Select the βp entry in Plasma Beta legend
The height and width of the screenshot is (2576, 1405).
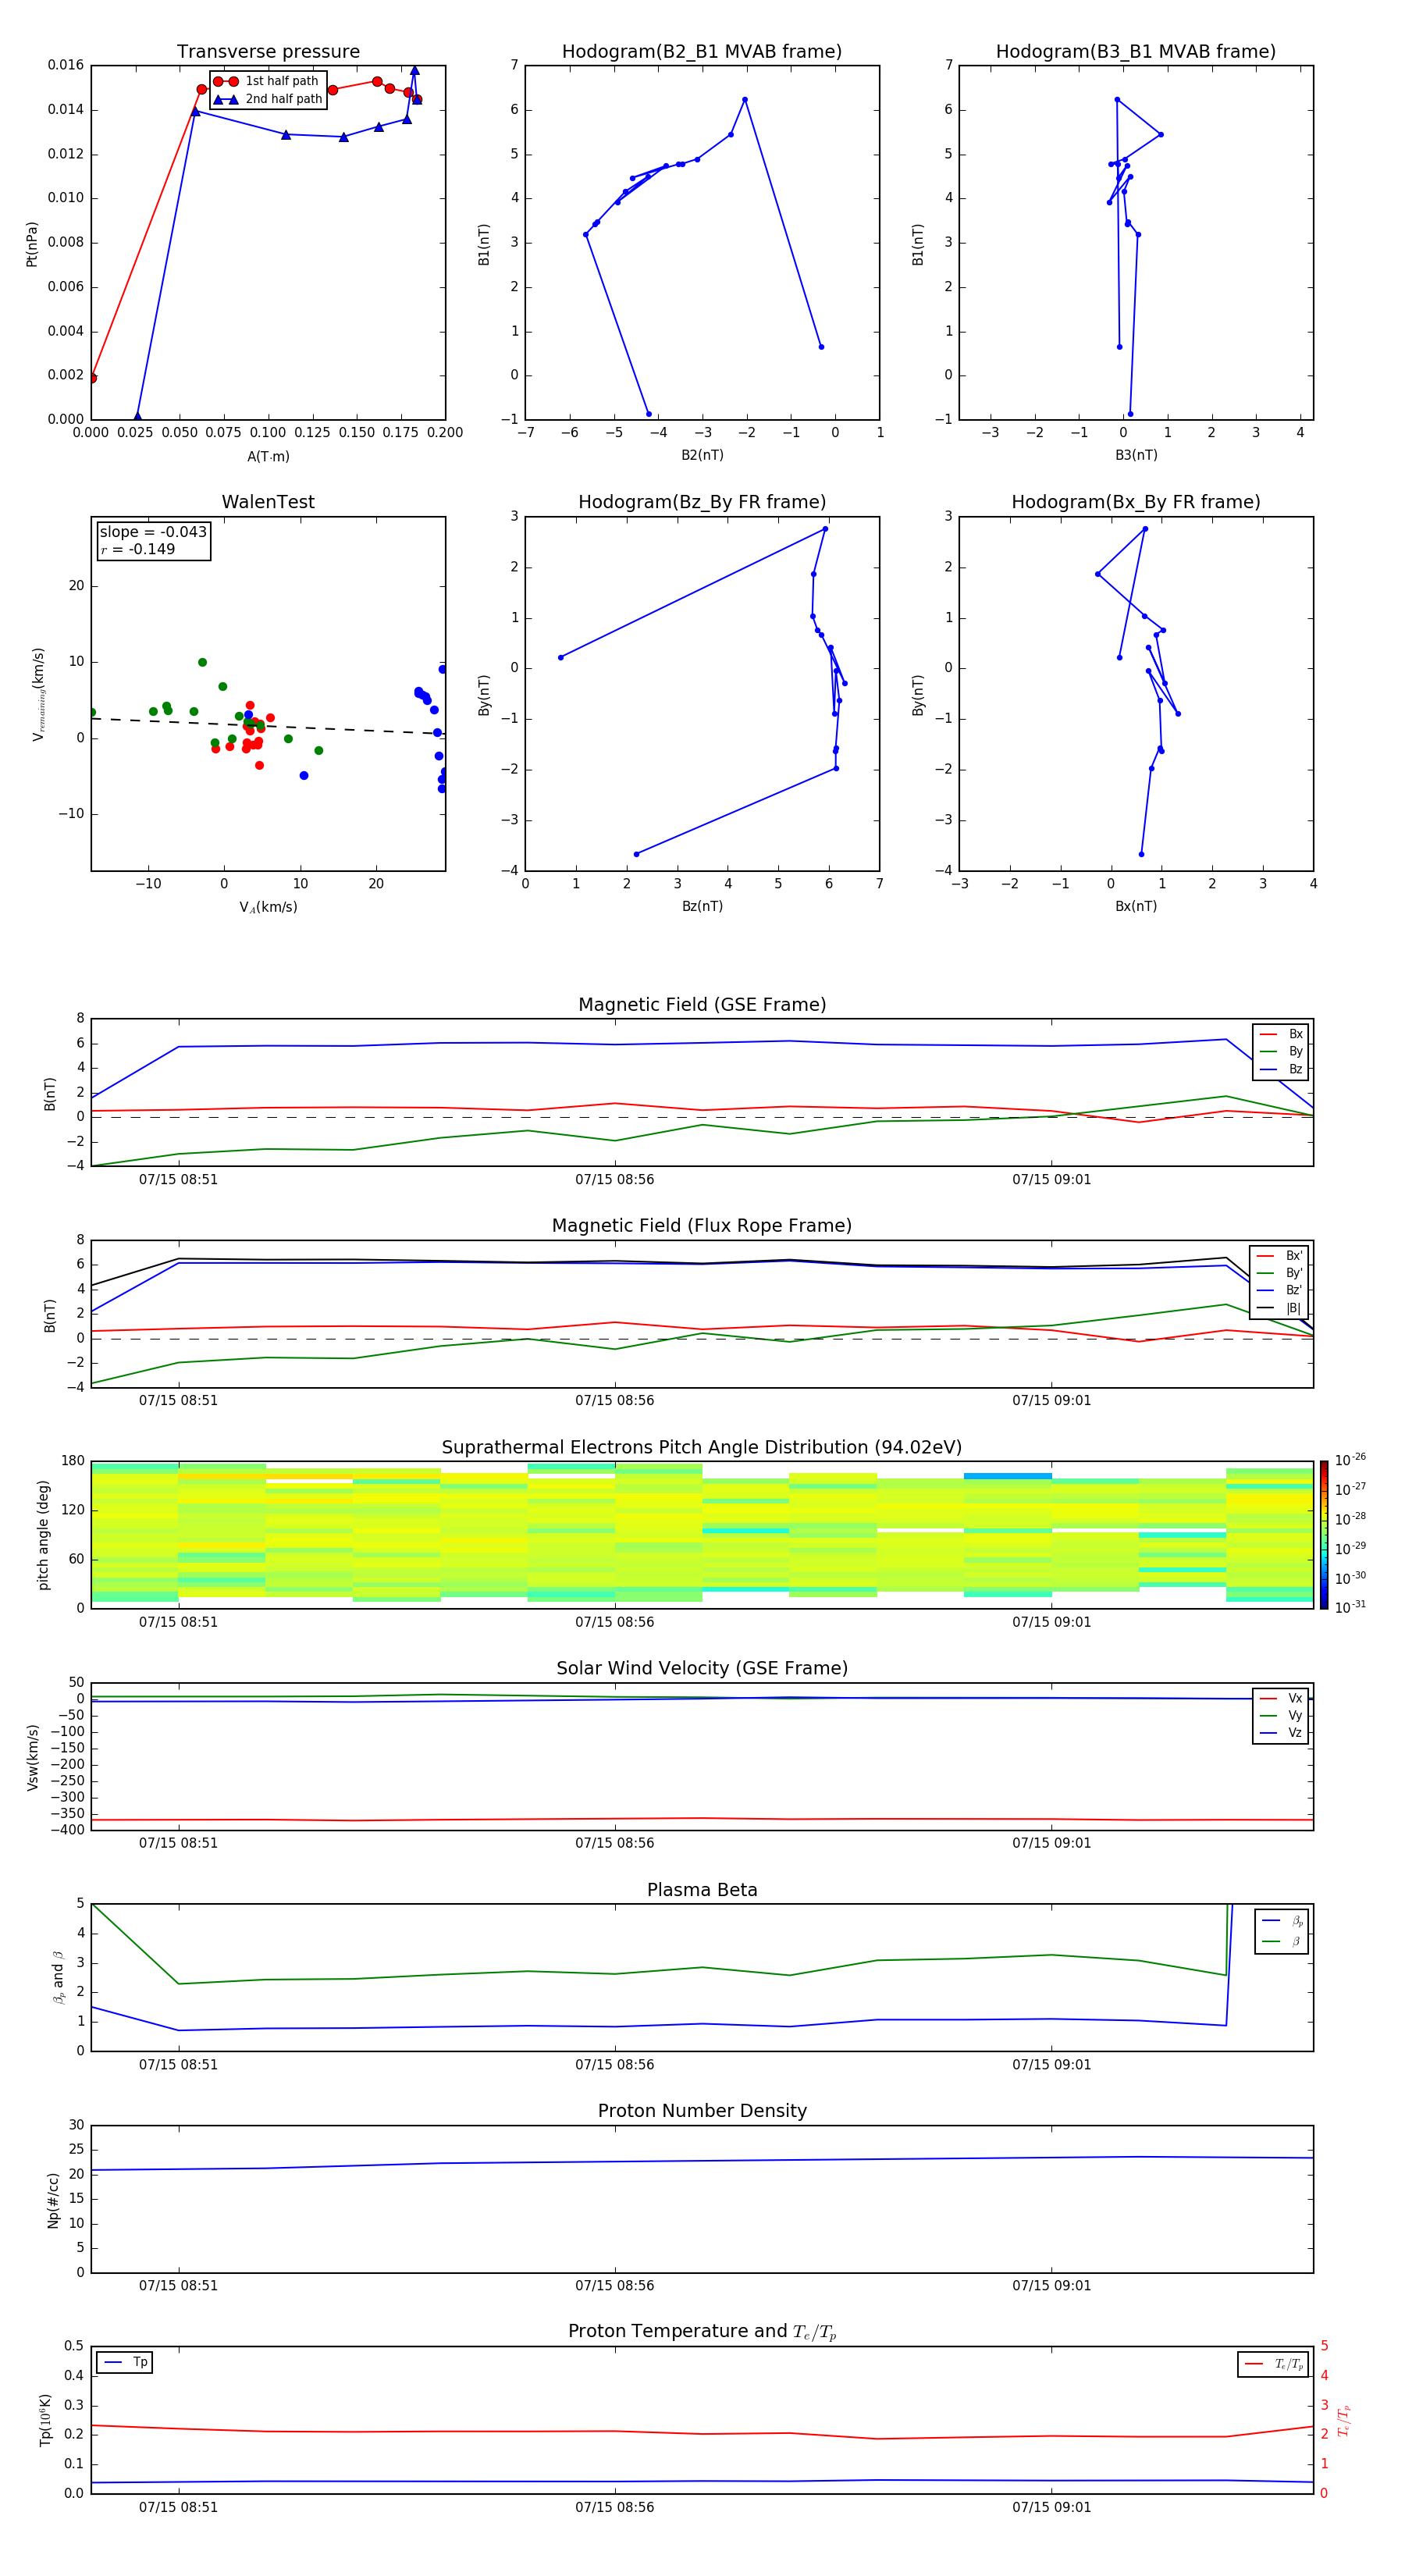tap(1283, 1921)
